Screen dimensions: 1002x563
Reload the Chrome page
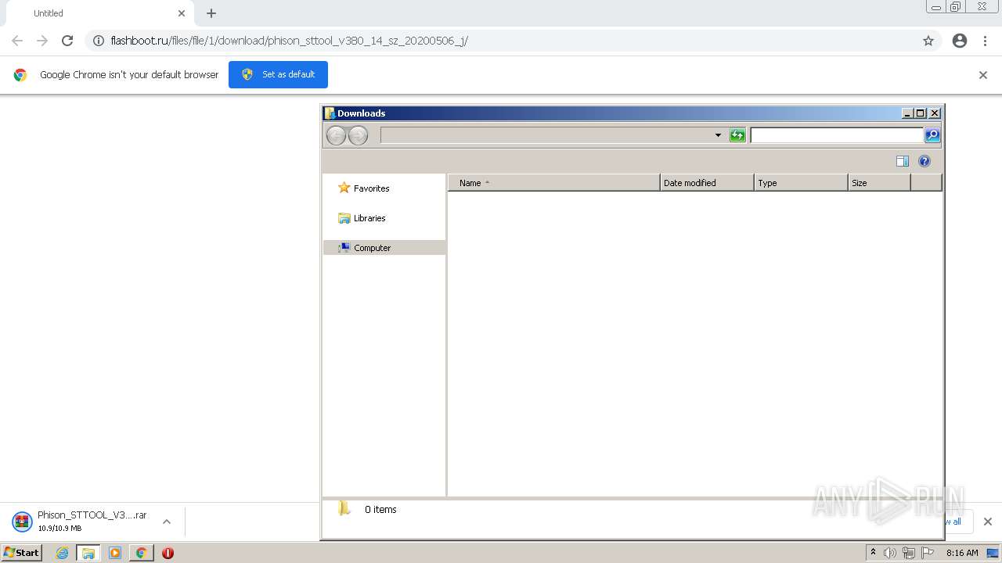67,41
